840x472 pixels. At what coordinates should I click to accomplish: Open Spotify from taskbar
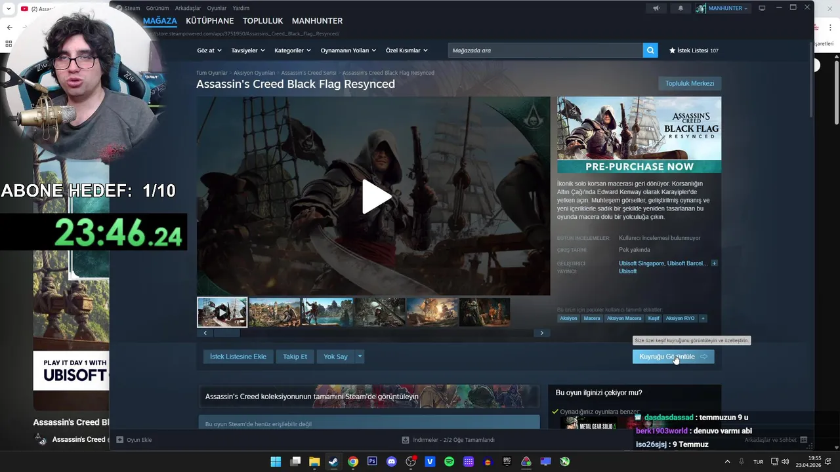449,462
